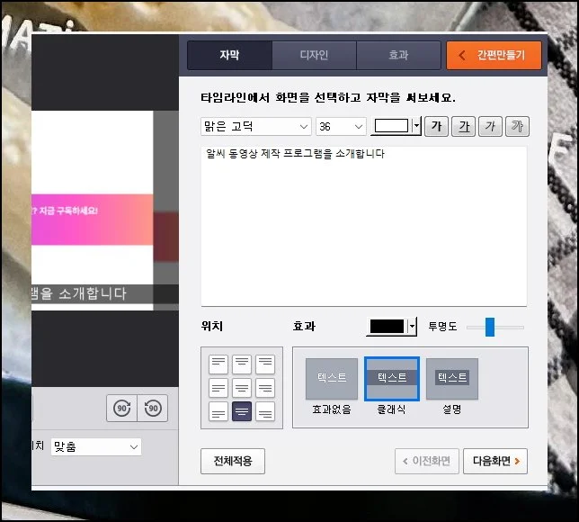Rotate video 90 degrees counterclockwise

153,409
